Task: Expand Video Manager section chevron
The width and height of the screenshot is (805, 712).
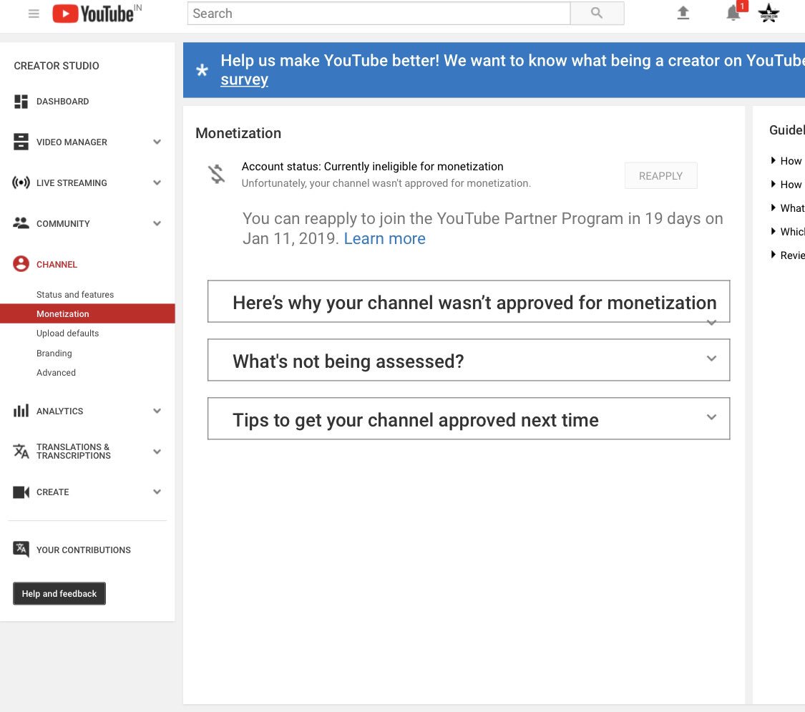Action: coord(157,142)
